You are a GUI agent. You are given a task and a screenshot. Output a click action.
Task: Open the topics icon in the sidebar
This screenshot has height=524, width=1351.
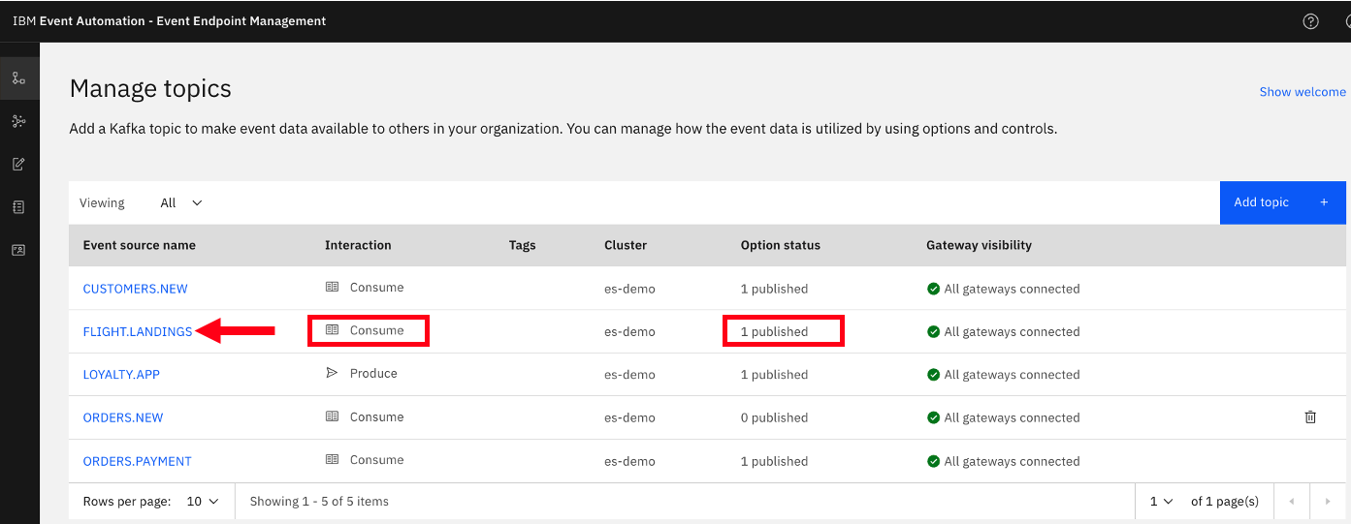[x=18, y=78]
